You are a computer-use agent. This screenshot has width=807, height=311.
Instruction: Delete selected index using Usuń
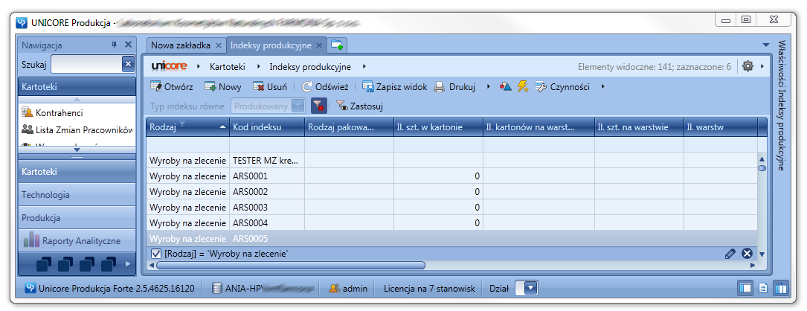pos(269,87)
